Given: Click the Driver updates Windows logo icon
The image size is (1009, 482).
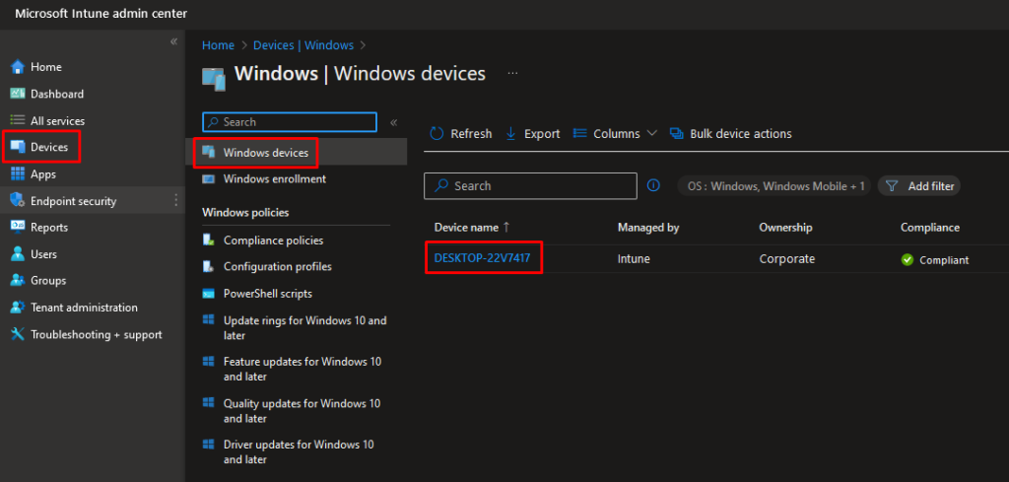Looking at the screenshot, I should point(208,445).
